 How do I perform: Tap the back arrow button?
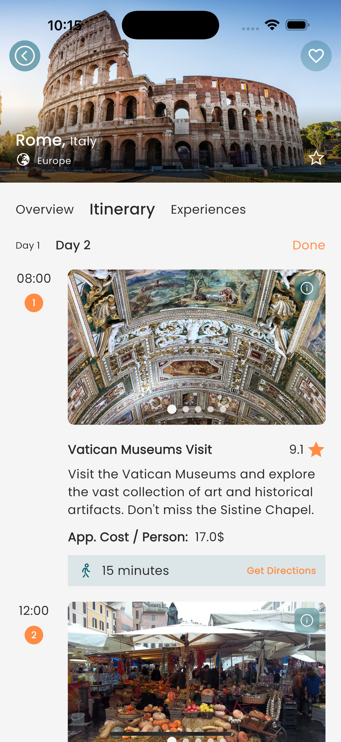click(x=25, y=56)
